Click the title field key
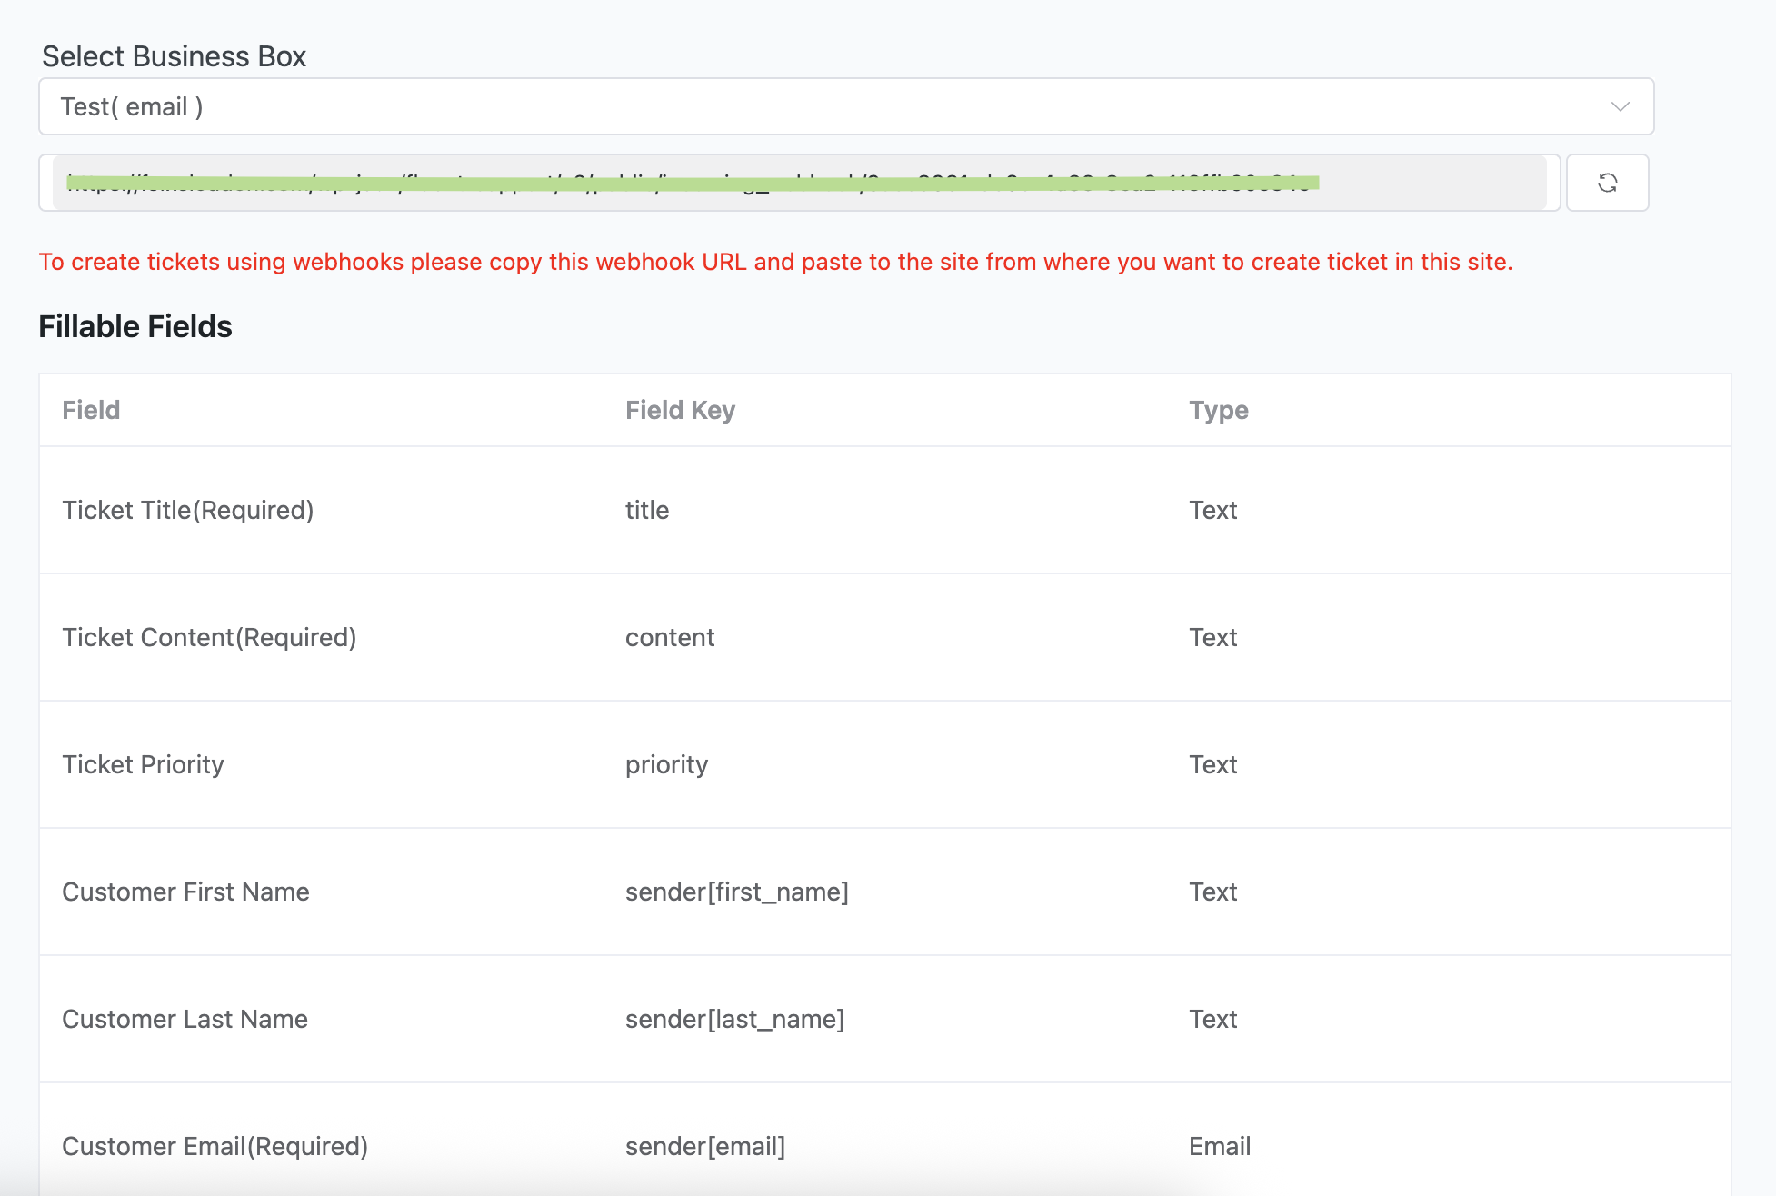Image resolution: width=1776 pixels, height=1196 pixels. 647,510
